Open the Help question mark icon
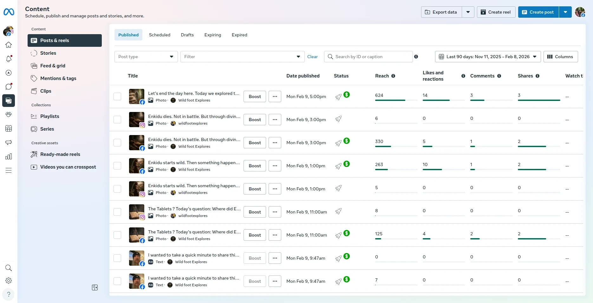The width and height of the screenshot is (593, 303). tap(9, 294)
